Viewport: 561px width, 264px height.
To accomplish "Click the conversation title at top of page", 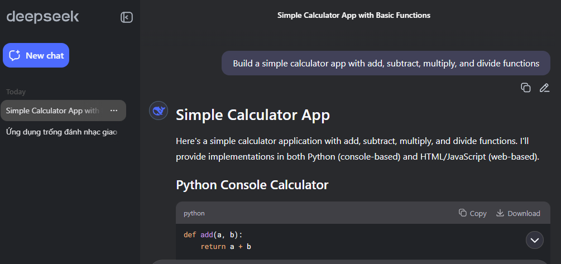I will coord(353,16).
